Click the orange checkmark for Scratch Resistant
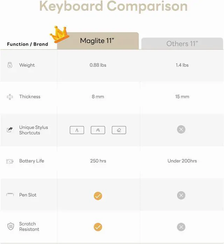 click(x=98, y=227)
